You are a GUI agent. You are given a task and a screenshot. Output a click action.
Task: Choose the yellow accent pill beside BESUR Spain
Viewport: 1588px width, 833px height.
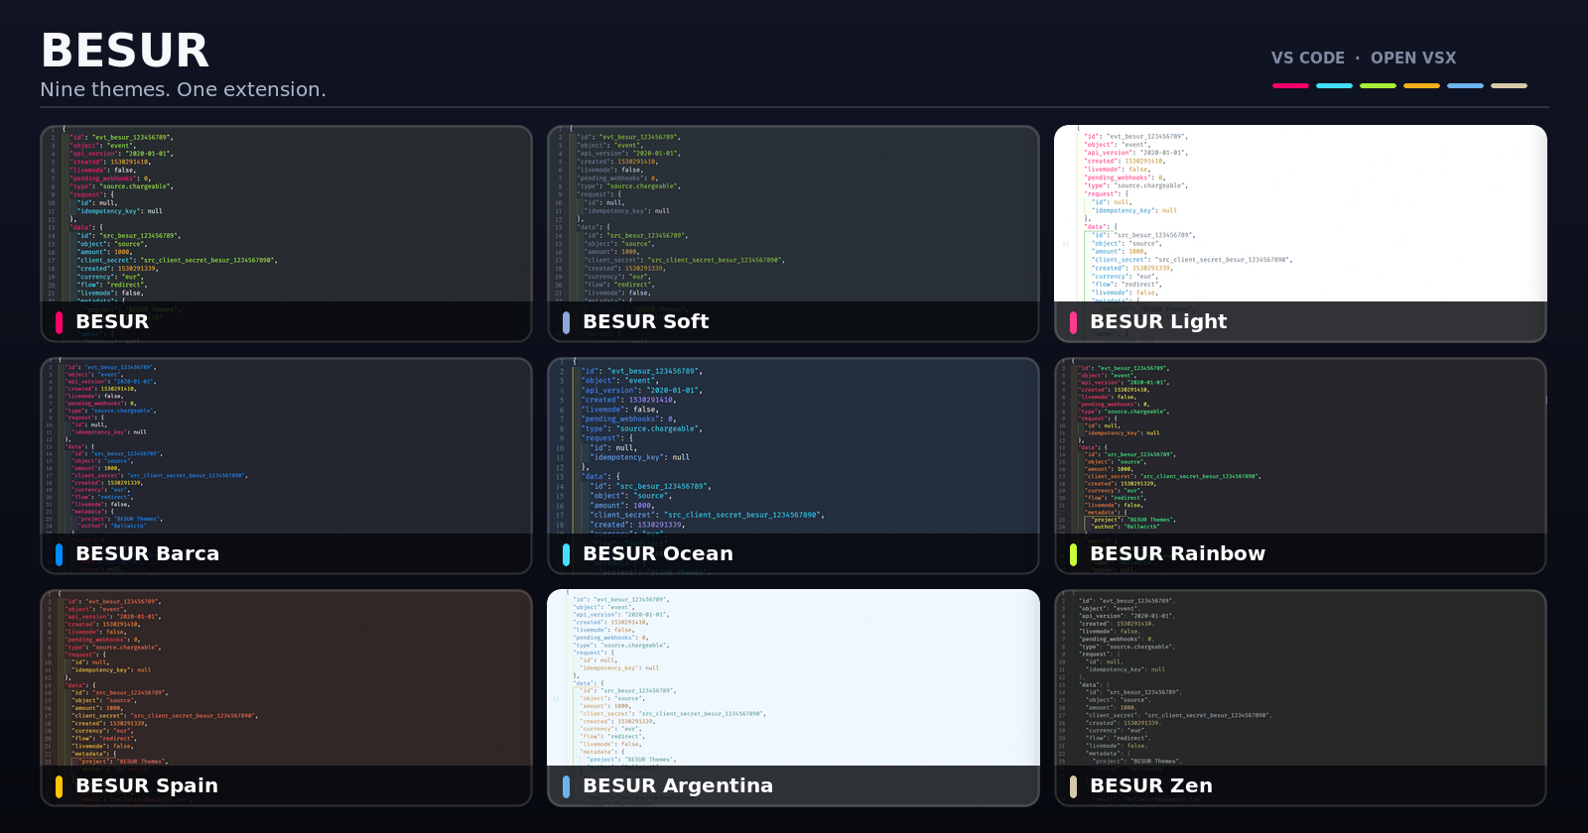tap(60, 786)
